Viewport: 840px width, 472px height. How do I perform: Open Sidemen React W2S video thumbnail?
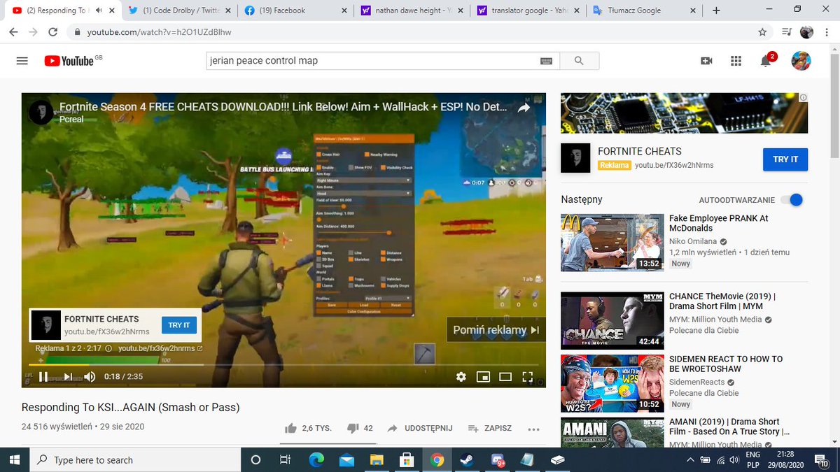[612, 384]
